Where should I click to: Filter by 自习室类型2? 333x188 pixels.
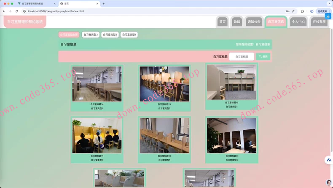click(x=110, y=35)
